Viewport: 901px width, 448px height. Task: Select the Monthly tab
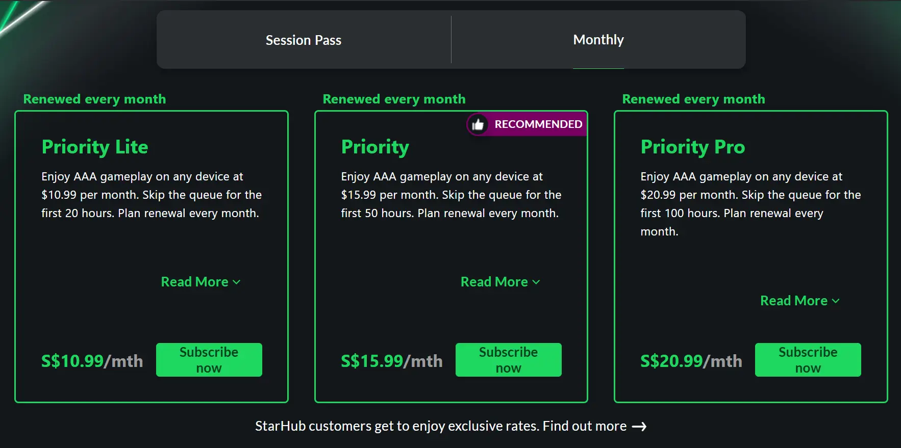(598, 40)
